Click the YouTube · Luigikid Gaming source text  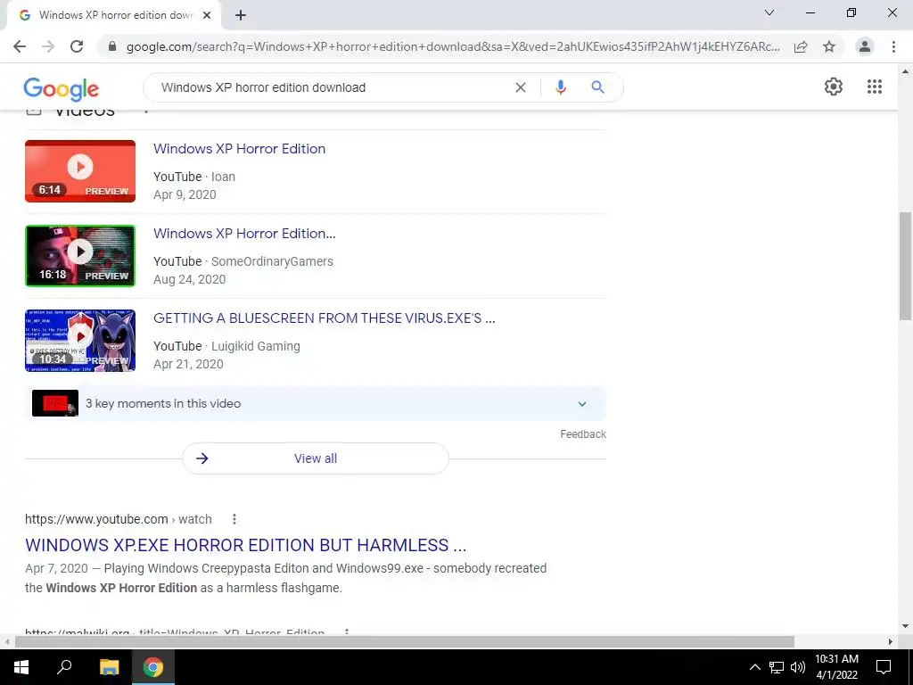(x=227, y=346)
